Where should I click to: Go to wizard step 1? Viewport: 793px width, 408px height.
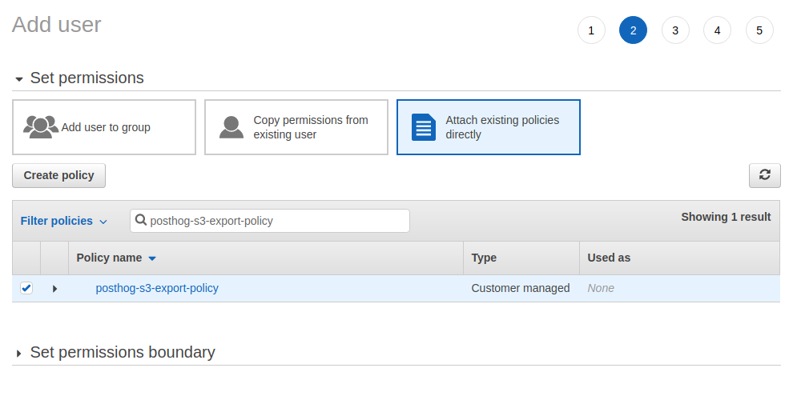(591, 30)
